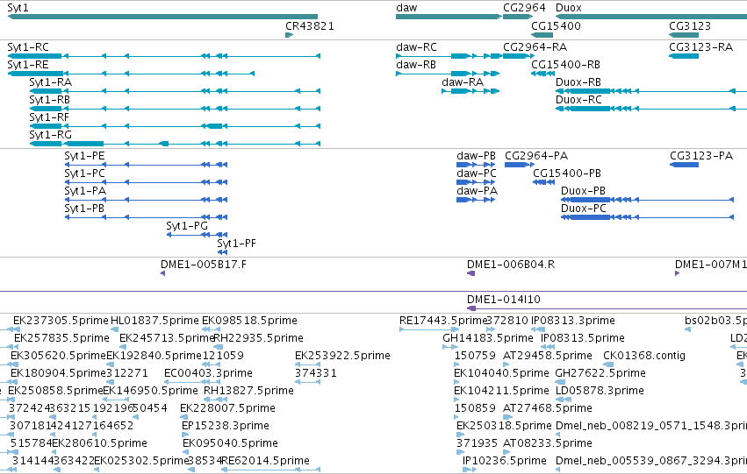747x474 pixels.
Task: Click the Syt1-RB transcript label
Action: point(49,99)
